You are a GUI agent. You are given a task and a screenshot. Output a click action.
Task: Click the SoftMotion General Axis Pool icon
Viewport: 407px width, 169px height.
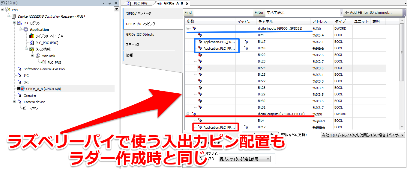(20, 69)
